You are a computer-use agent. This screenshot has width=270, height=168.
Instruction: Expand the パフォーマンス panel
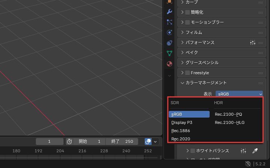tap(182, 42)
